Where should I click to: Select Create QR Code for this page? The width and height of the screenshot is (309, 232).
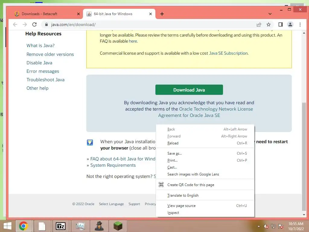click(205, 185)
